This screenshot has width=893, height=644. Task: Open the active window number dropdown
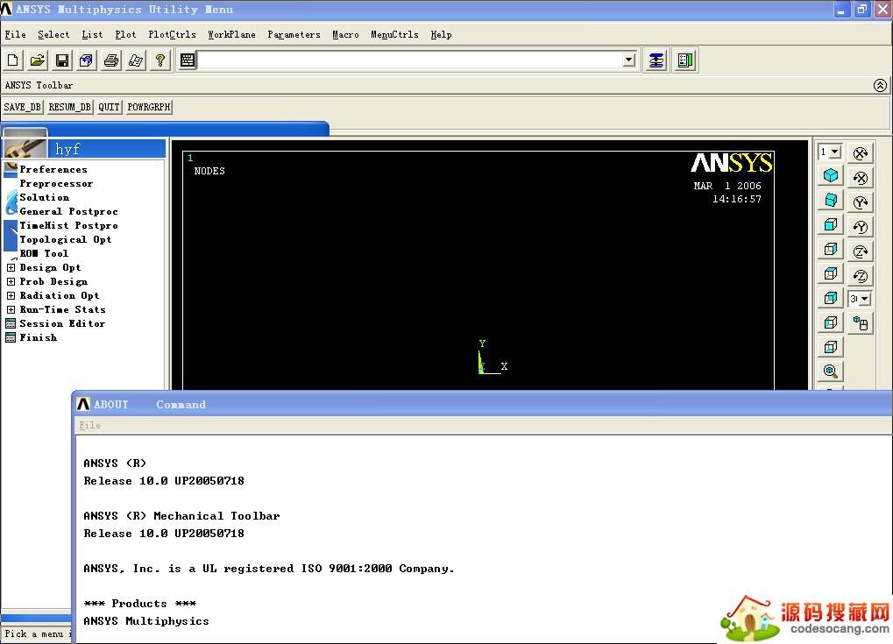click(x=835, y=152)
